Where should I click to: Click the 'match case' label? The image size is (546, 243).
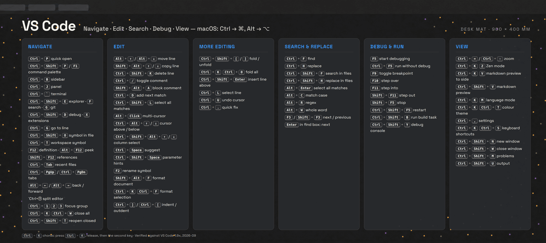click(316, 95)
